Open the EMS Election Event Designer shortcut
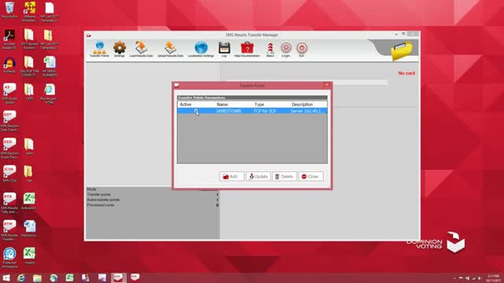The width and height of the screenshot is (504, 283). (x=9, y=149)
